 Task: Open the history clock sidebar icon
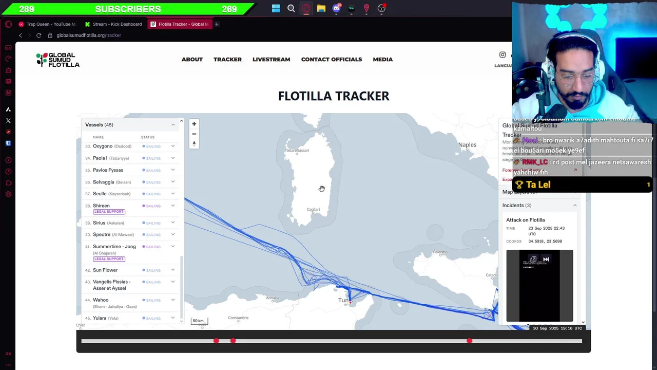[x=8, y=172]
